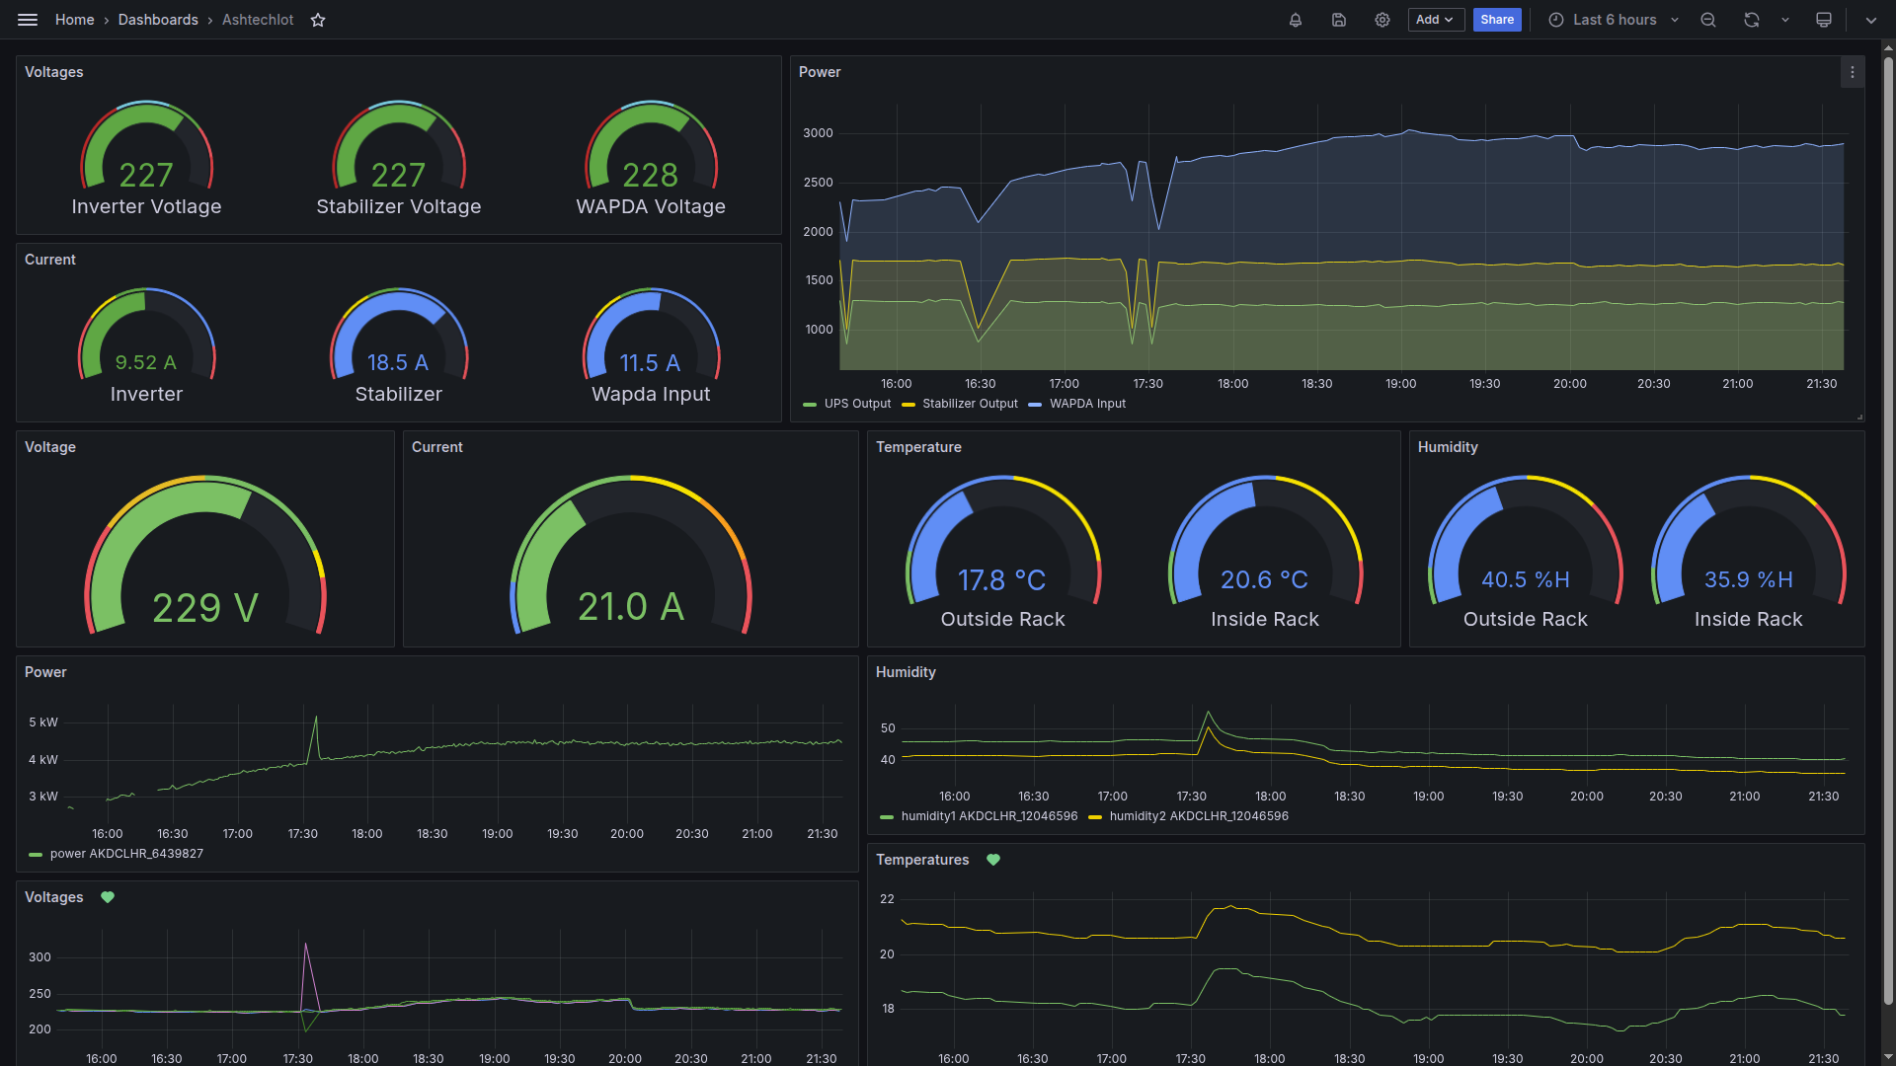
Task: Open the hamburger sidebar menu
Action: coord(28,20)
